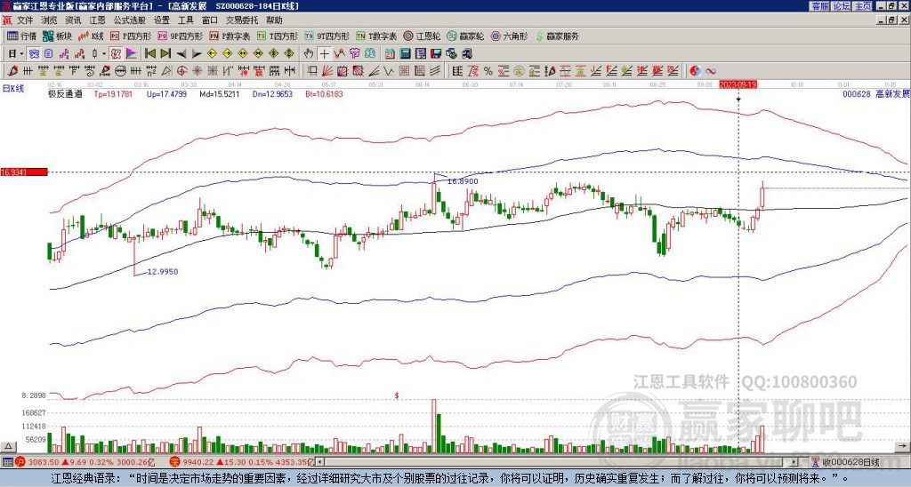Image resolution: width=911 pixels, height=487 pixels.
Task: Switch to the K线 chart view
Action: (x=92, y=36)
